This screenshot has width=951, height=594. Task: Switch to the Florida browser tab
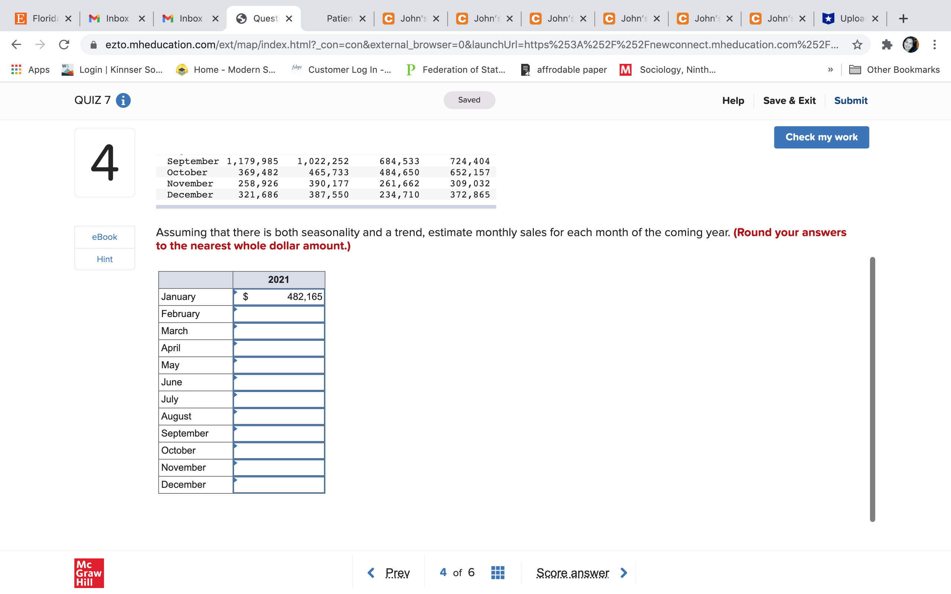[x=43, y=19]
